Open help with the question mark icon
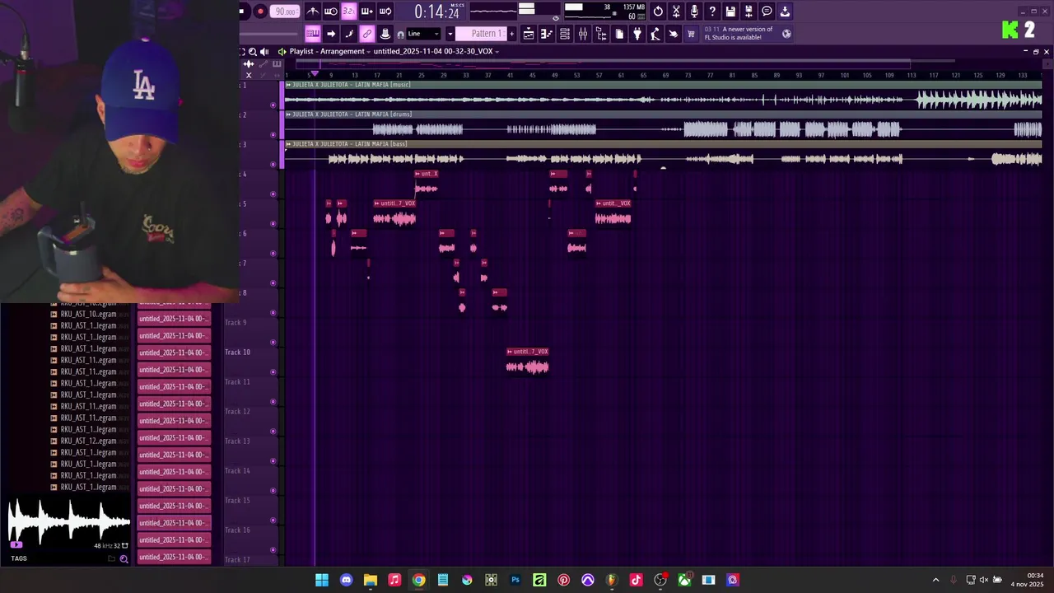Image resolution: width=1054 pixels, height=593 pixels. coord(712,12)
